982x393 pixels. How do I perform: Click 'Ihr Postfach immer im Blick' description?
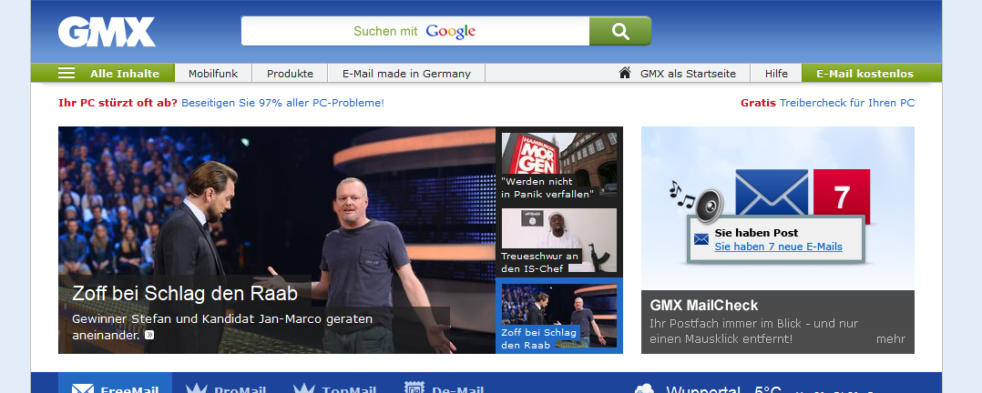click(x=754, y=331)
